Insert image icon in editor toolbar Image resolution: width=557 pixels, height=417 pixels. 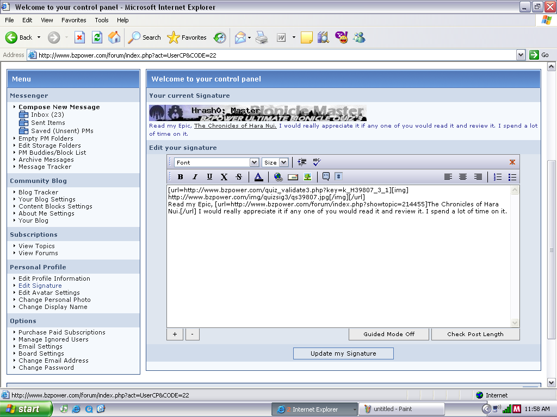(308, 176)
